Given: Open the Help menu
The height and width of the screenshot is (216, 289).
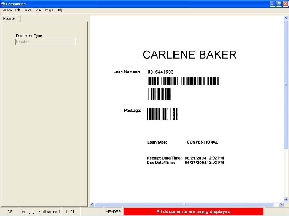Looking at the screenshot, I should pos(59,10).
